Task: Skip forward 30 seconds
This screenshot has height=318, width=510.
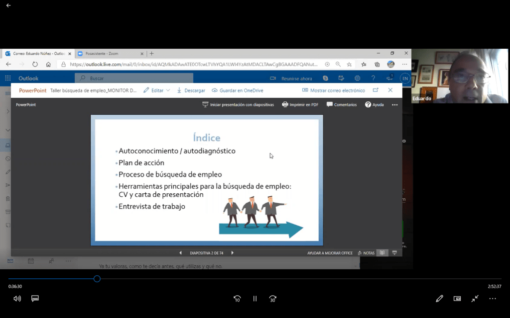Action: [272, 299]
